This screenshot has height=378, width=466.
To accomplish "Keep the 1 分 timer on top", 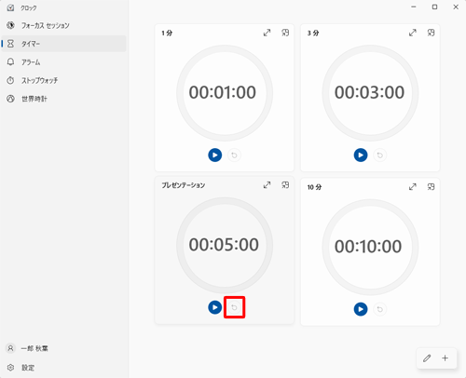I will click(285, 33).
